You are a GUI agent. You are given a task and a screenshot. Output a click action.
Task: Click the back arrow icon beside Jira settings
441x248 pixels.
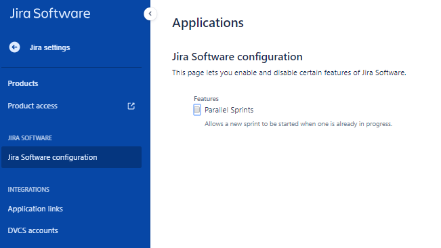[14, 47]
